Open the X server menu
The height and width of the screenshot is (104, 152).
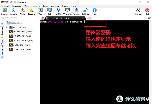point(37,6)
